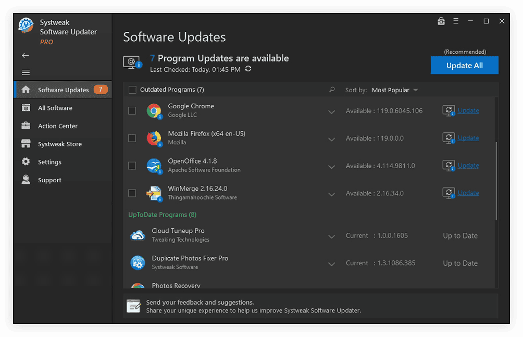Expand Duplicate Photos Fixer Pro chevron
Screen dimensions: 523x337
point(331,264)
